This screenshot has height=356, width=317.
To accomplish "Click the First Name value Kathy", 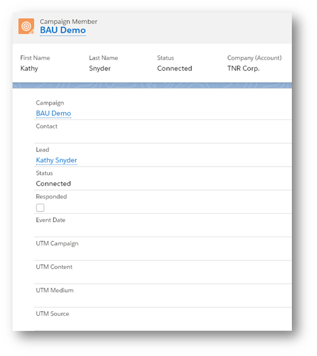I will click(29, 68).
